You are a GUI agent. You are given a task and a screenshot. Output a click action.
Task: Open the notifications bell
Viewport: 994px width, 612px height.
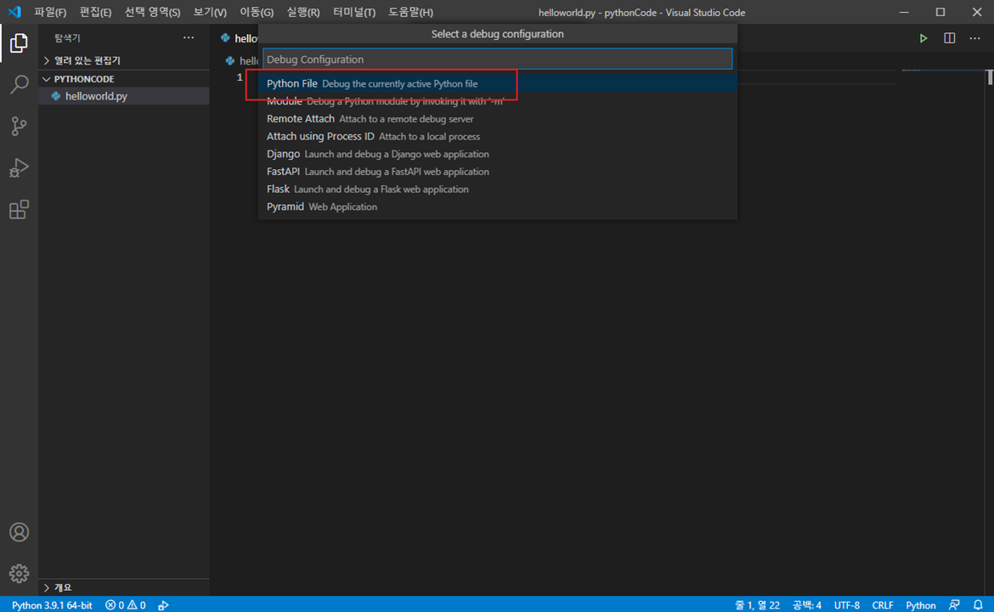[x=978, y=605]
